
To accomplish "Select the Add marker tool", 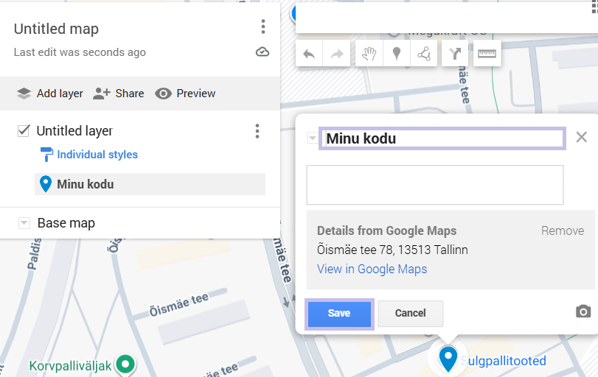I will 397,54.
